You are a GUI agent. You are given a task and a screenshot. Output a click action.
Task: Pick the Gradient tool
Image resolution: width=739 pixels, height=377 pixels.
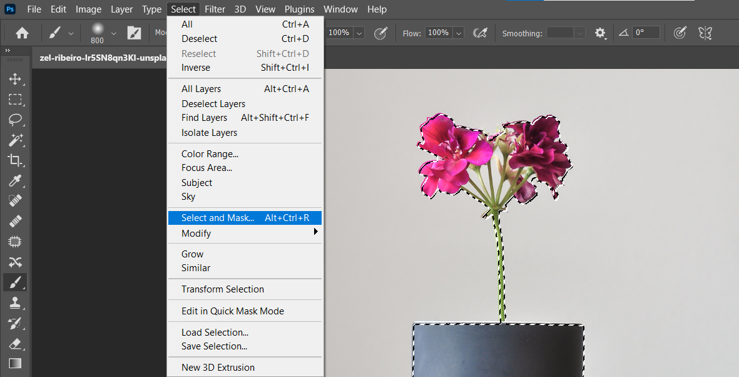point(15,363)
